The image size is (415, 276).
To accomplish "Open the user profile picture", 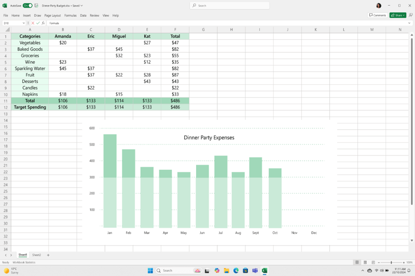I will pos(379,6).
